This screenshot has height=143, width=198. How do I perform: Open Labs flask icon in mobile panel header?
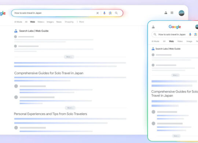pyautogui.click(x=153, y=27)
